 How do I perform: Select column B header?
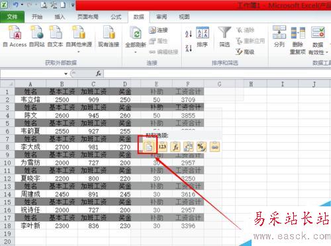(x=62, y=84)
